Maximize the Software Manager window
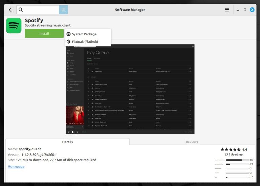This screenshot has width=260, height=186. point(245,10)
